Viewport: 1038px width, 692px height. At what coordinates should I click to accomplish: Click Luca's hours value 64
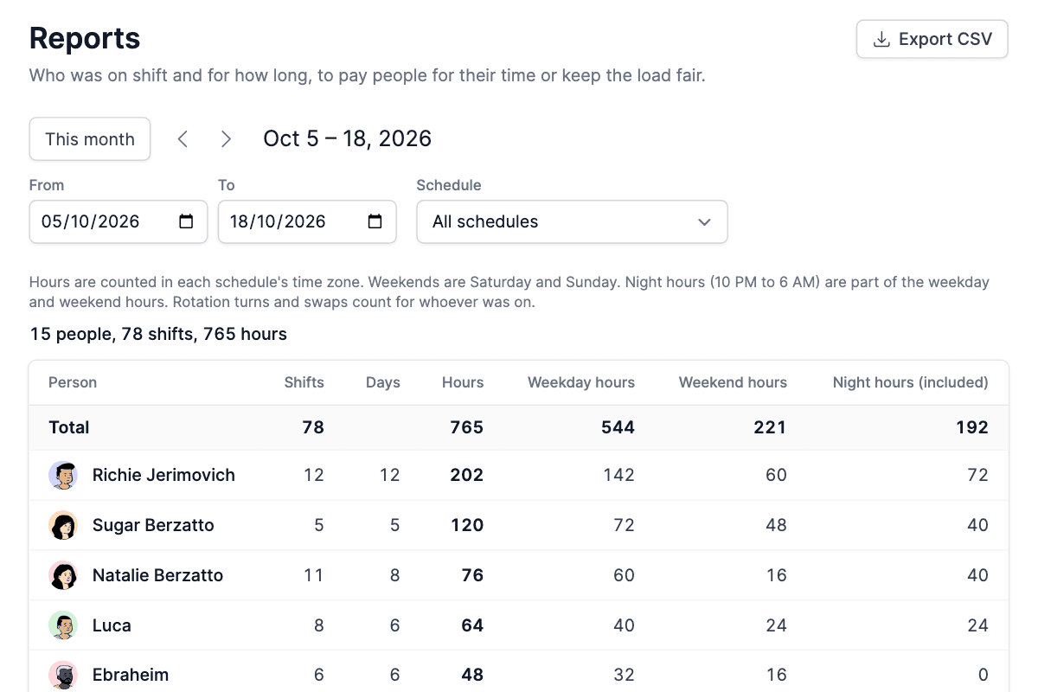(x=472, y=625)
